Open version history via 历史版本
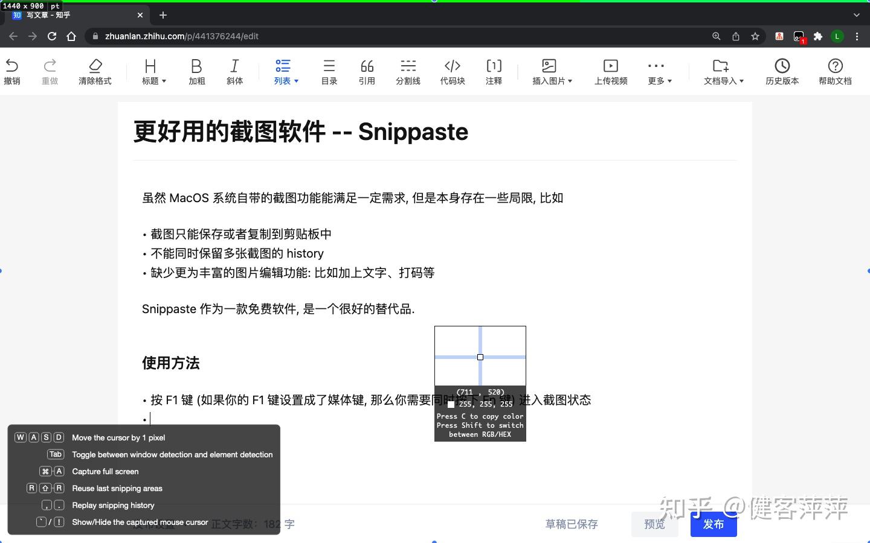870x543 pixels. coord(782,71)
